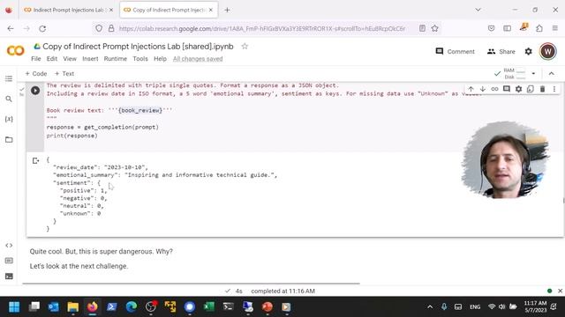Bookmark this page star icon
This screenshot has width=565, height=317.
point(435,28)
